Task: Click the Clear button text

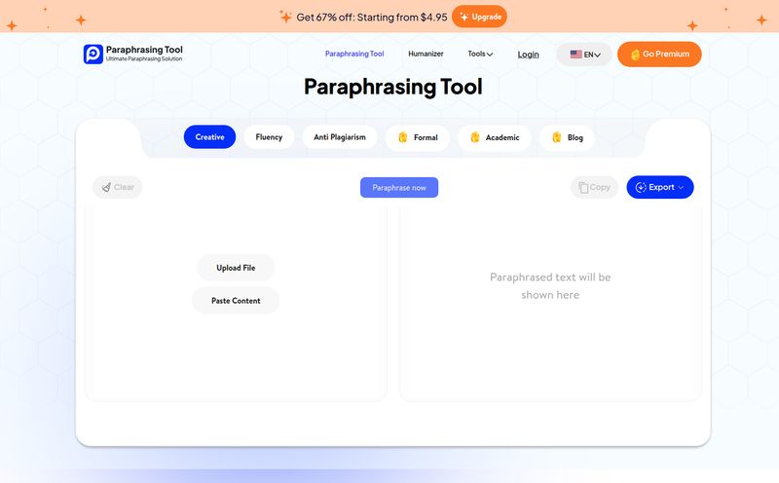Action: [125, 187]
